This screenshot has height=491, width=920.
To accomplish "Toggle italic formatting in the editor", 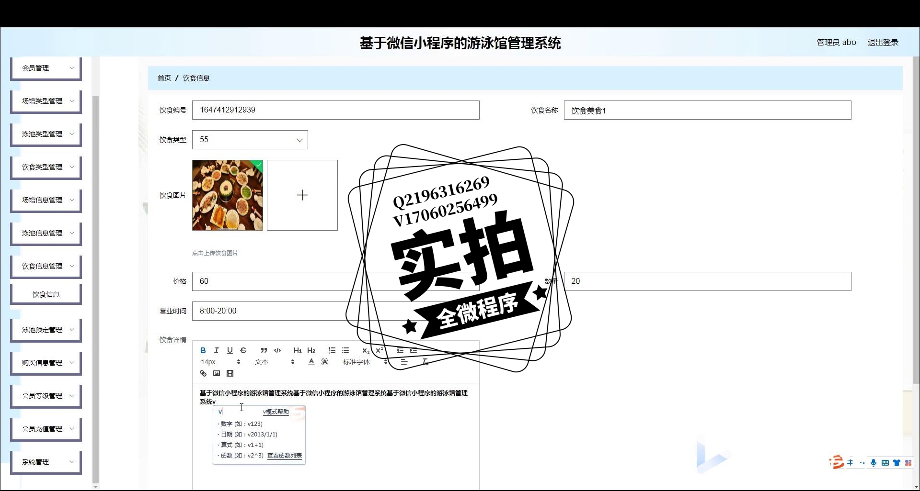I will pyautogui.click(x=216, y=350).
